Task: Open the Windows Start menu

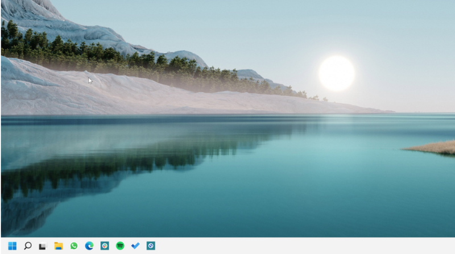Action: tap(12, 246)
